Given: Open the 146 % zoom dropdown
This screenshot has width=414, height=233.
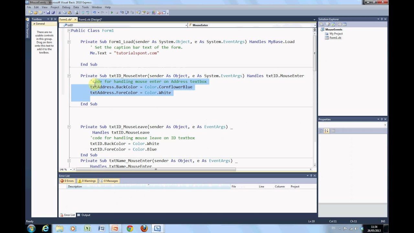Looking at the screenshot, I should (70, 170).
